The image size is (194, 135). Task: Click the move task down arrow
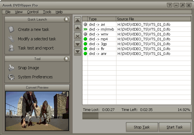click(x=77, y=44)
